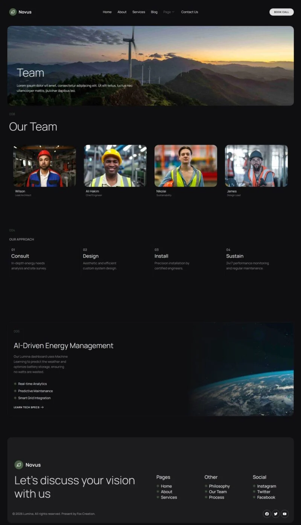Click the Home link under footer Pages
This screenshot has height=525, width=301.
(166, 486)
